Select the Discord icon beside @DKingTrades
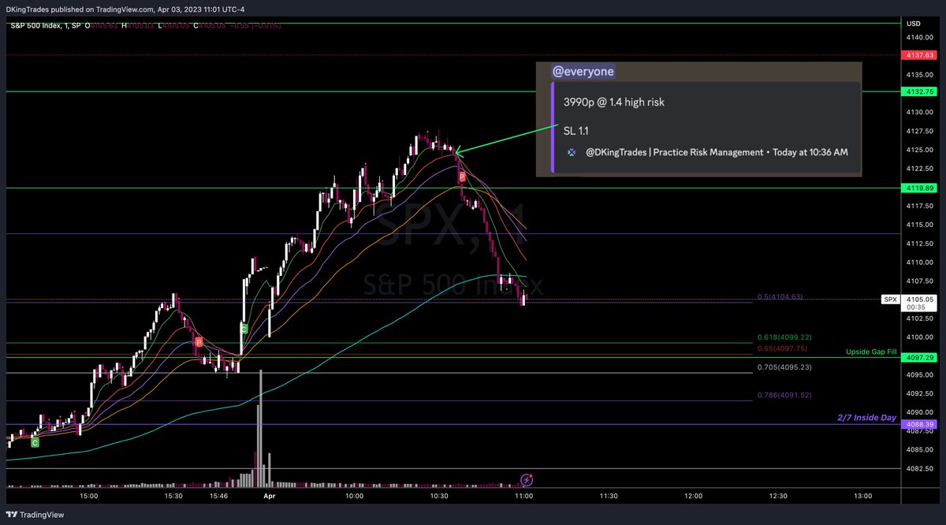946x525 pixels. (x=571, y=151)
